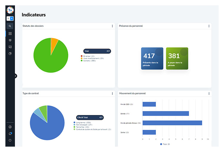
Task: Open Présence du personnel options menu
Action: [x=209, y=26]
